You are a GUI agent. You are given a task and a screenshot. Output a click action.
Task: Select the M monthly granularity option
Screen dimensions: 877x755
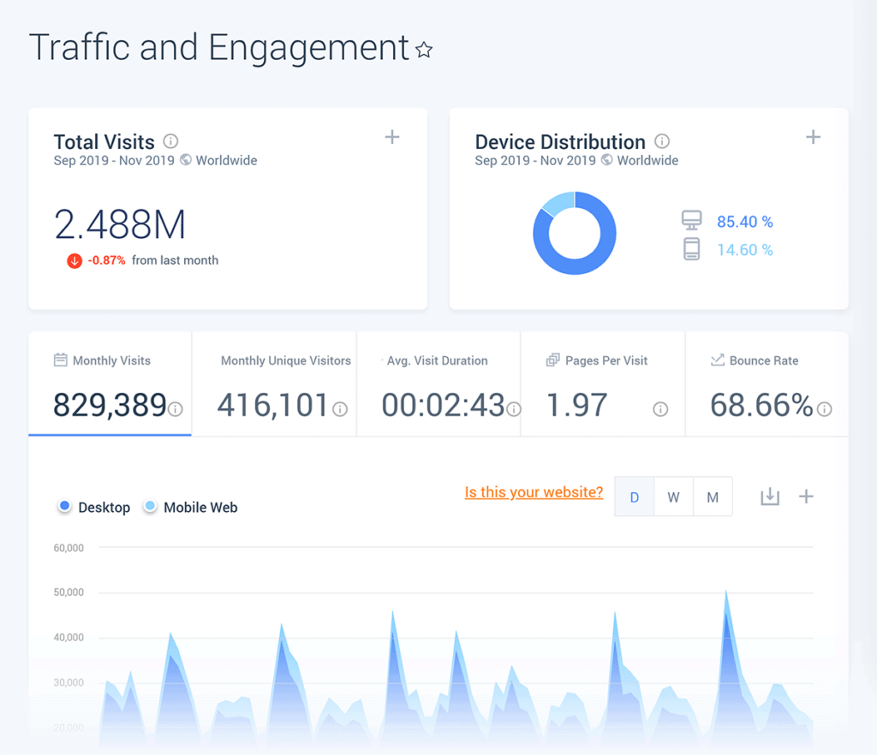tap(713, 496)
